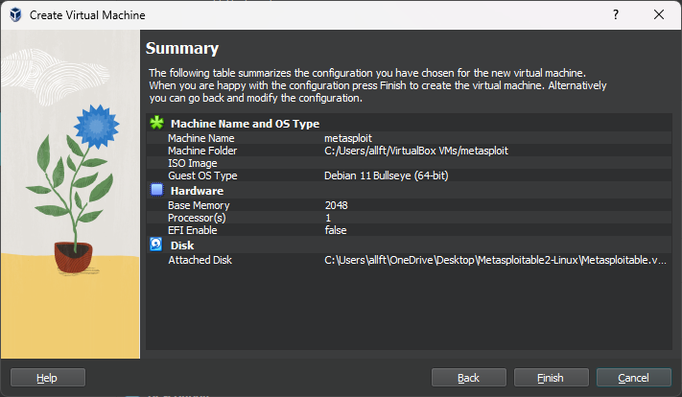Screen dimensions: 682x397
Task: Click Finish to create the VM
Action: click(x=551, y=378)
